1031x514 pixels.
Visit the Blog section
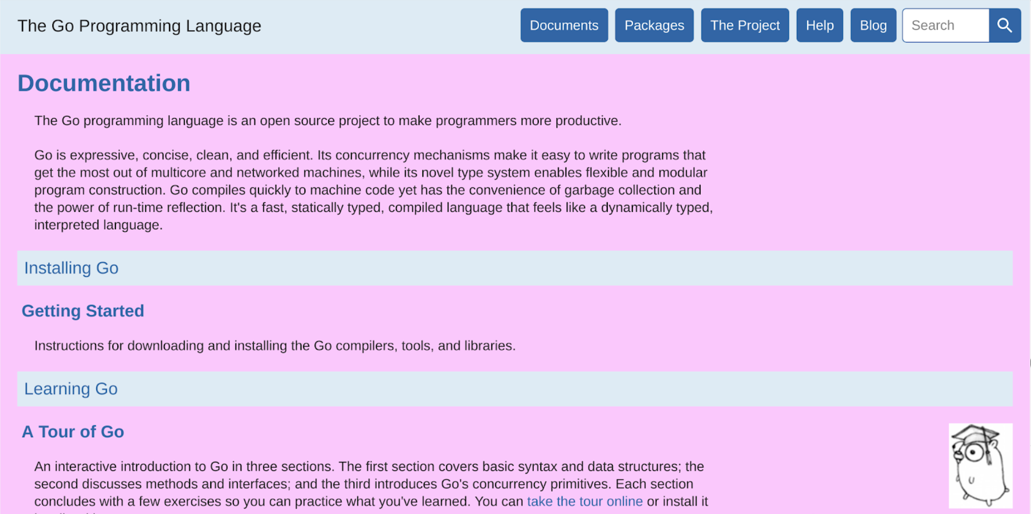click(873, 25)
